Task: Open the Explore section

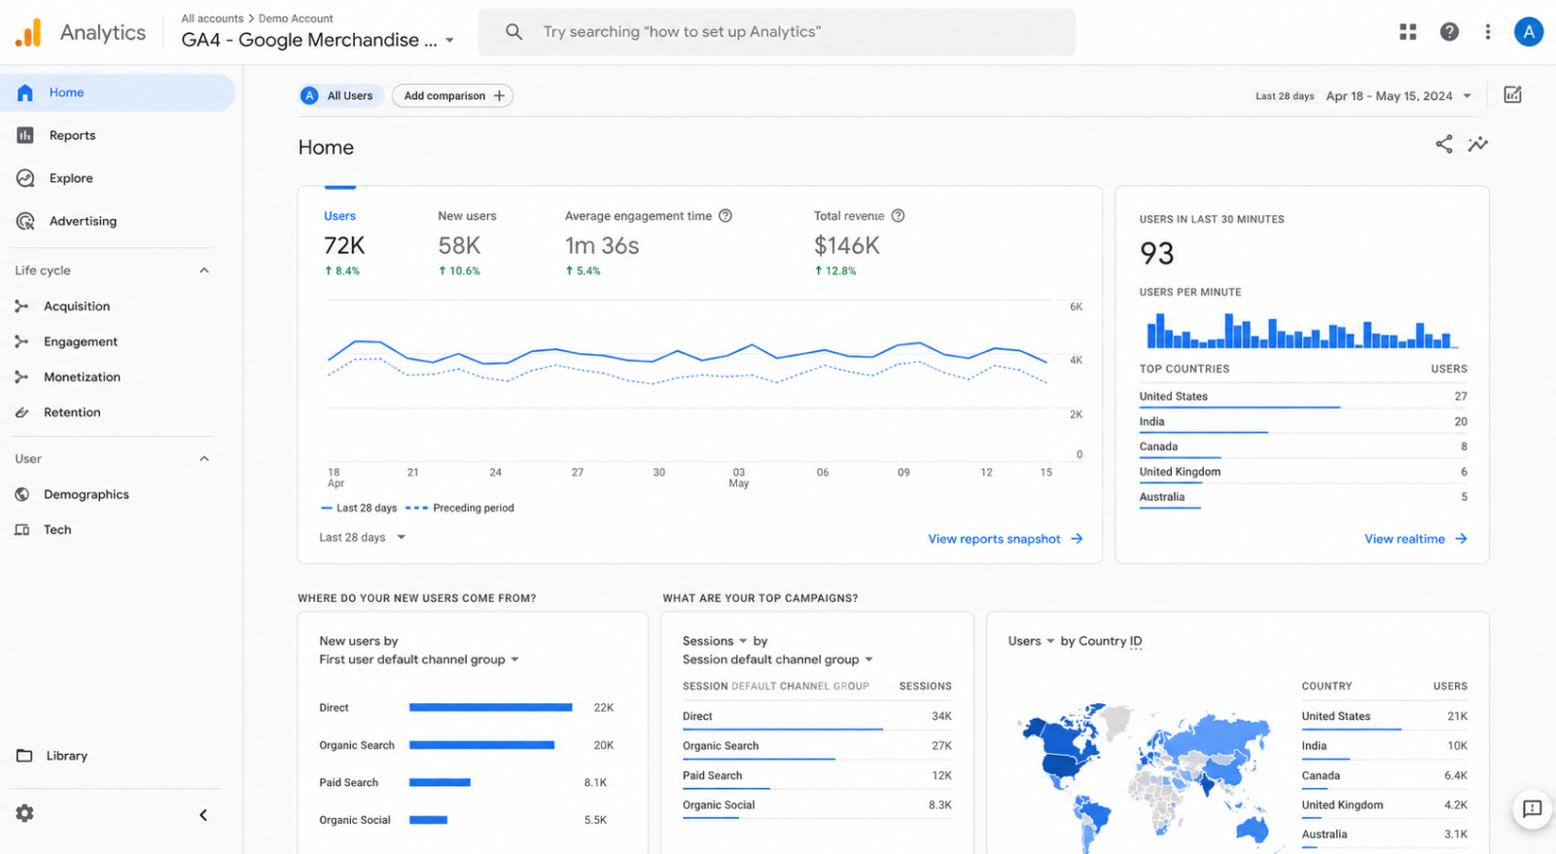Action: pyautogui.click(x=71, y=178)
